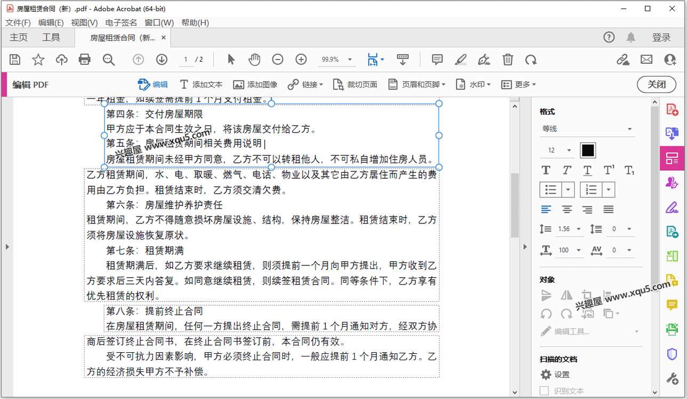Click the page number input field

click(x=185, y=60)
